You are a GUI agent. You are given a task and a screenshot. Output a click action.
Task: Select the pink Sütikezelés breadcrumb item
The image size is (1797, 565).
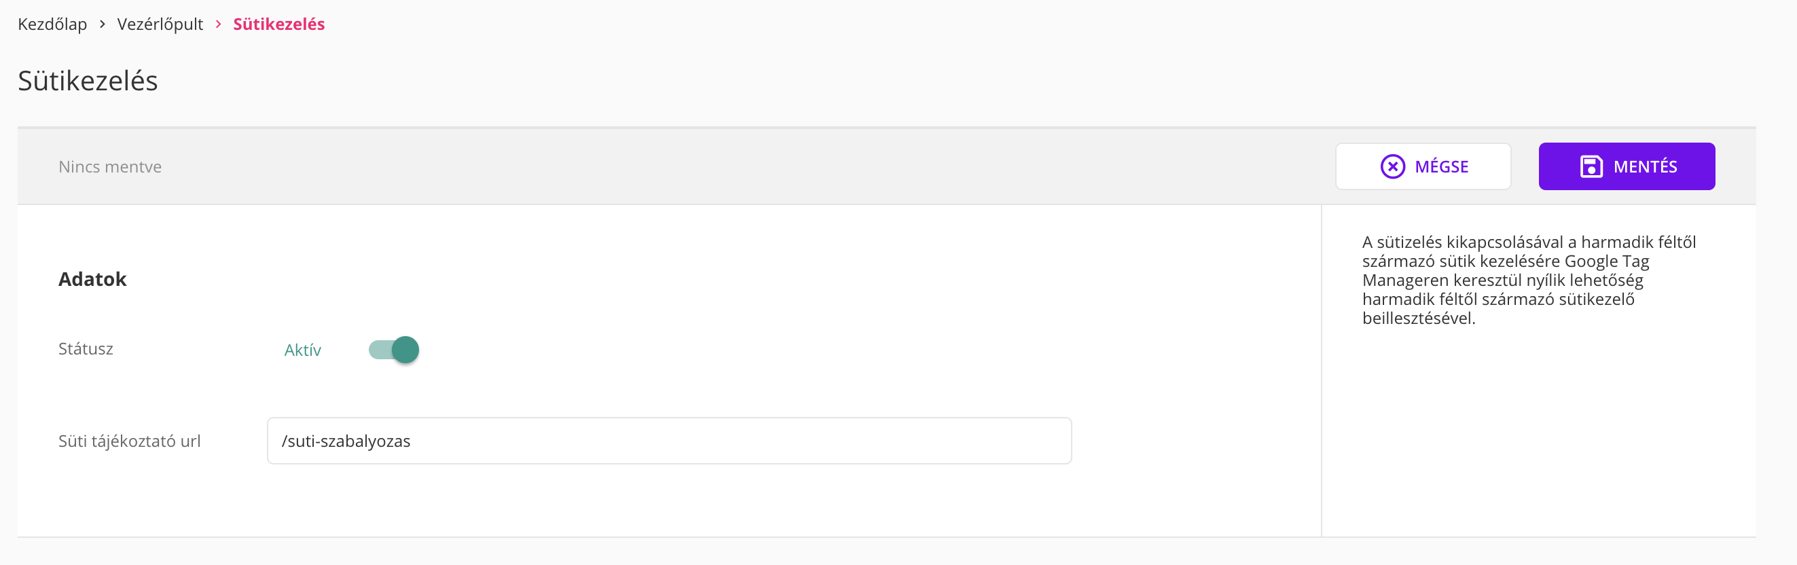pyautogui.click(x=278, y=24)
